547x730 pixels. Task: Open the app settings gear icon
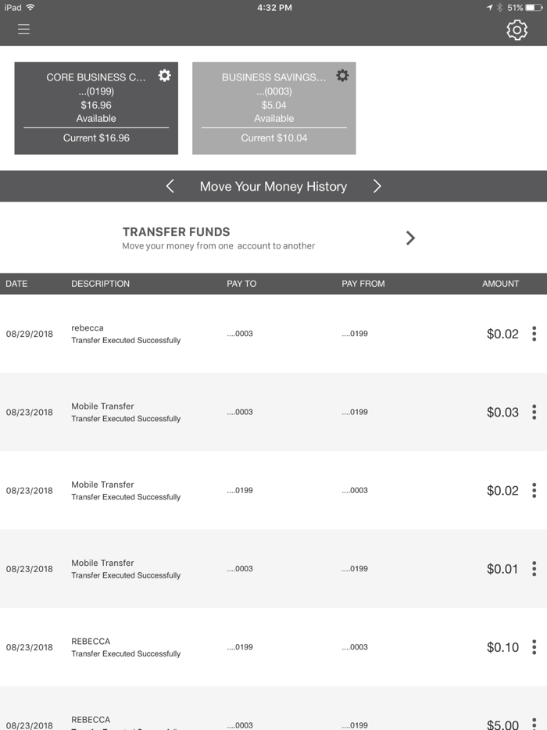(x=516, y=29)
